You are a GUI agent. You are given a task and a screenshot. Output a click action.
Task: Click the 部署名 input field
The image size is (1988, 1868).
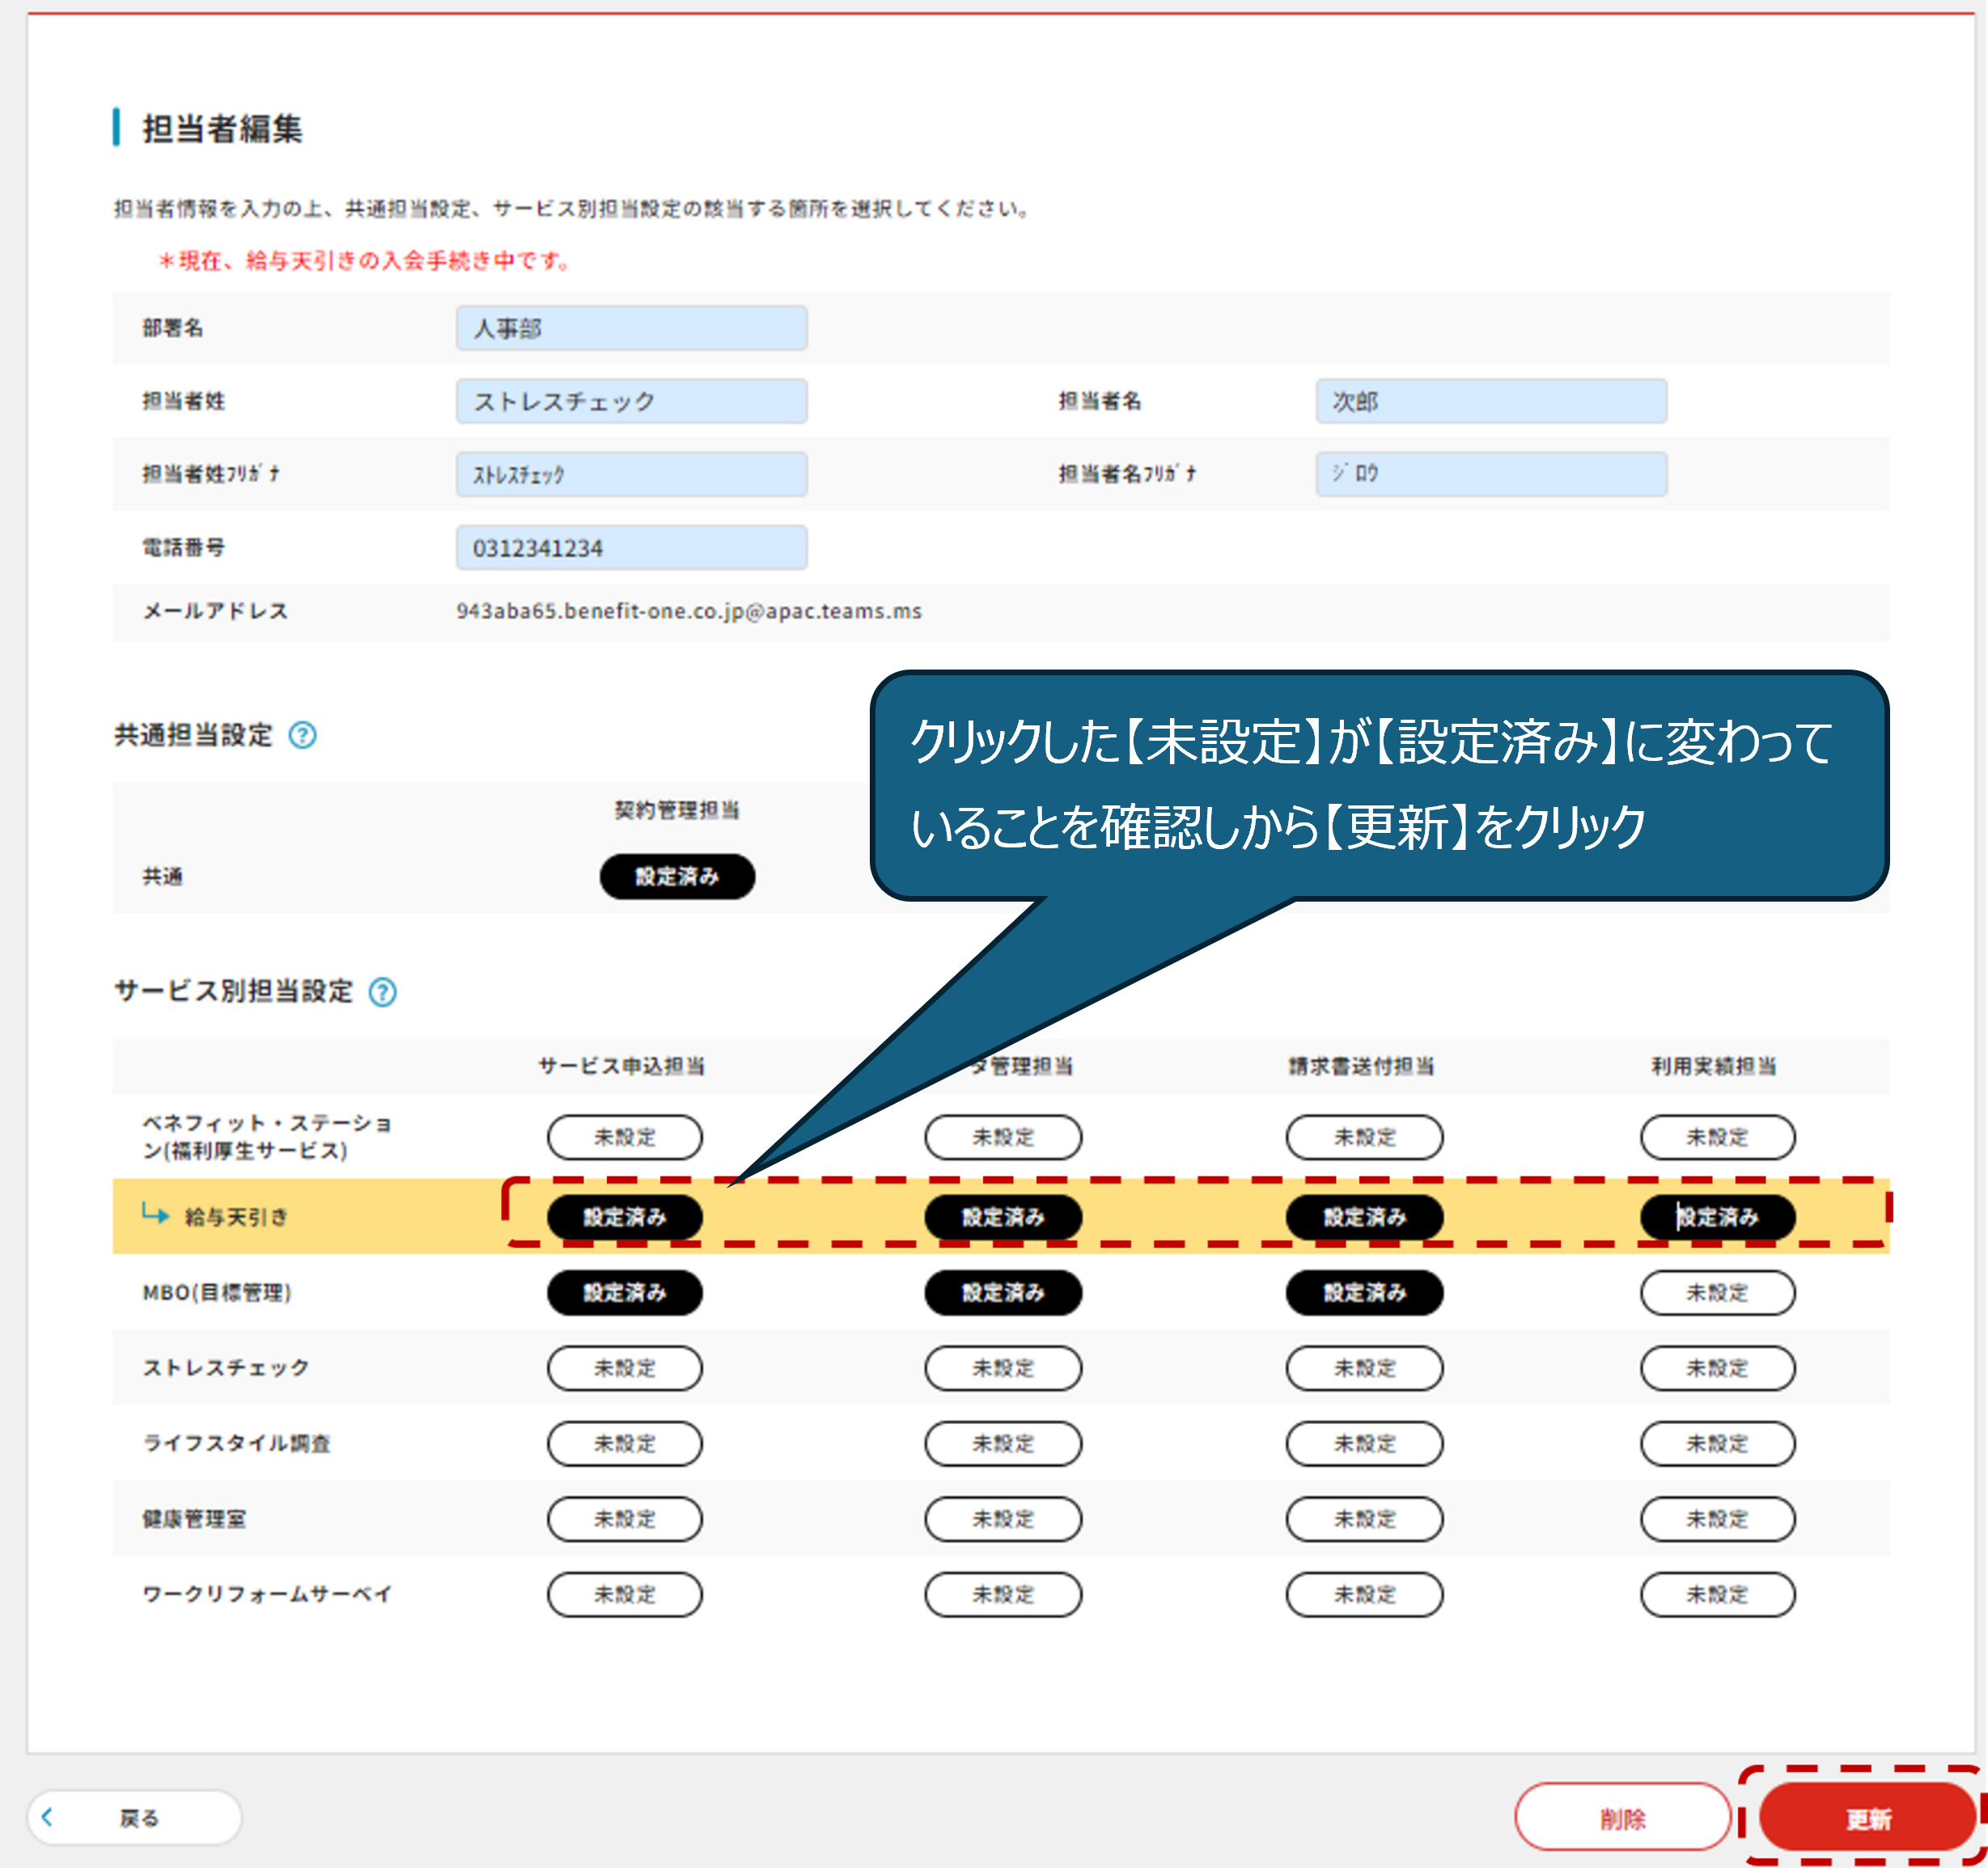631,328
